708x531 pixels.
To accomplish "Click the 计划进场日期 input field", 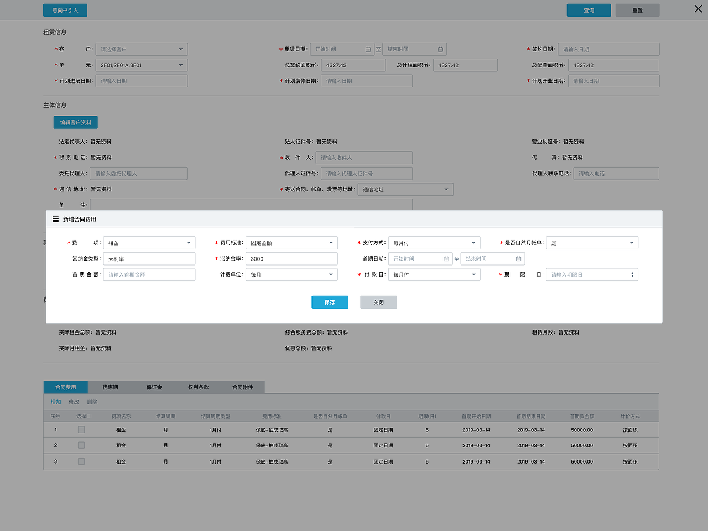I will point(142,81).
